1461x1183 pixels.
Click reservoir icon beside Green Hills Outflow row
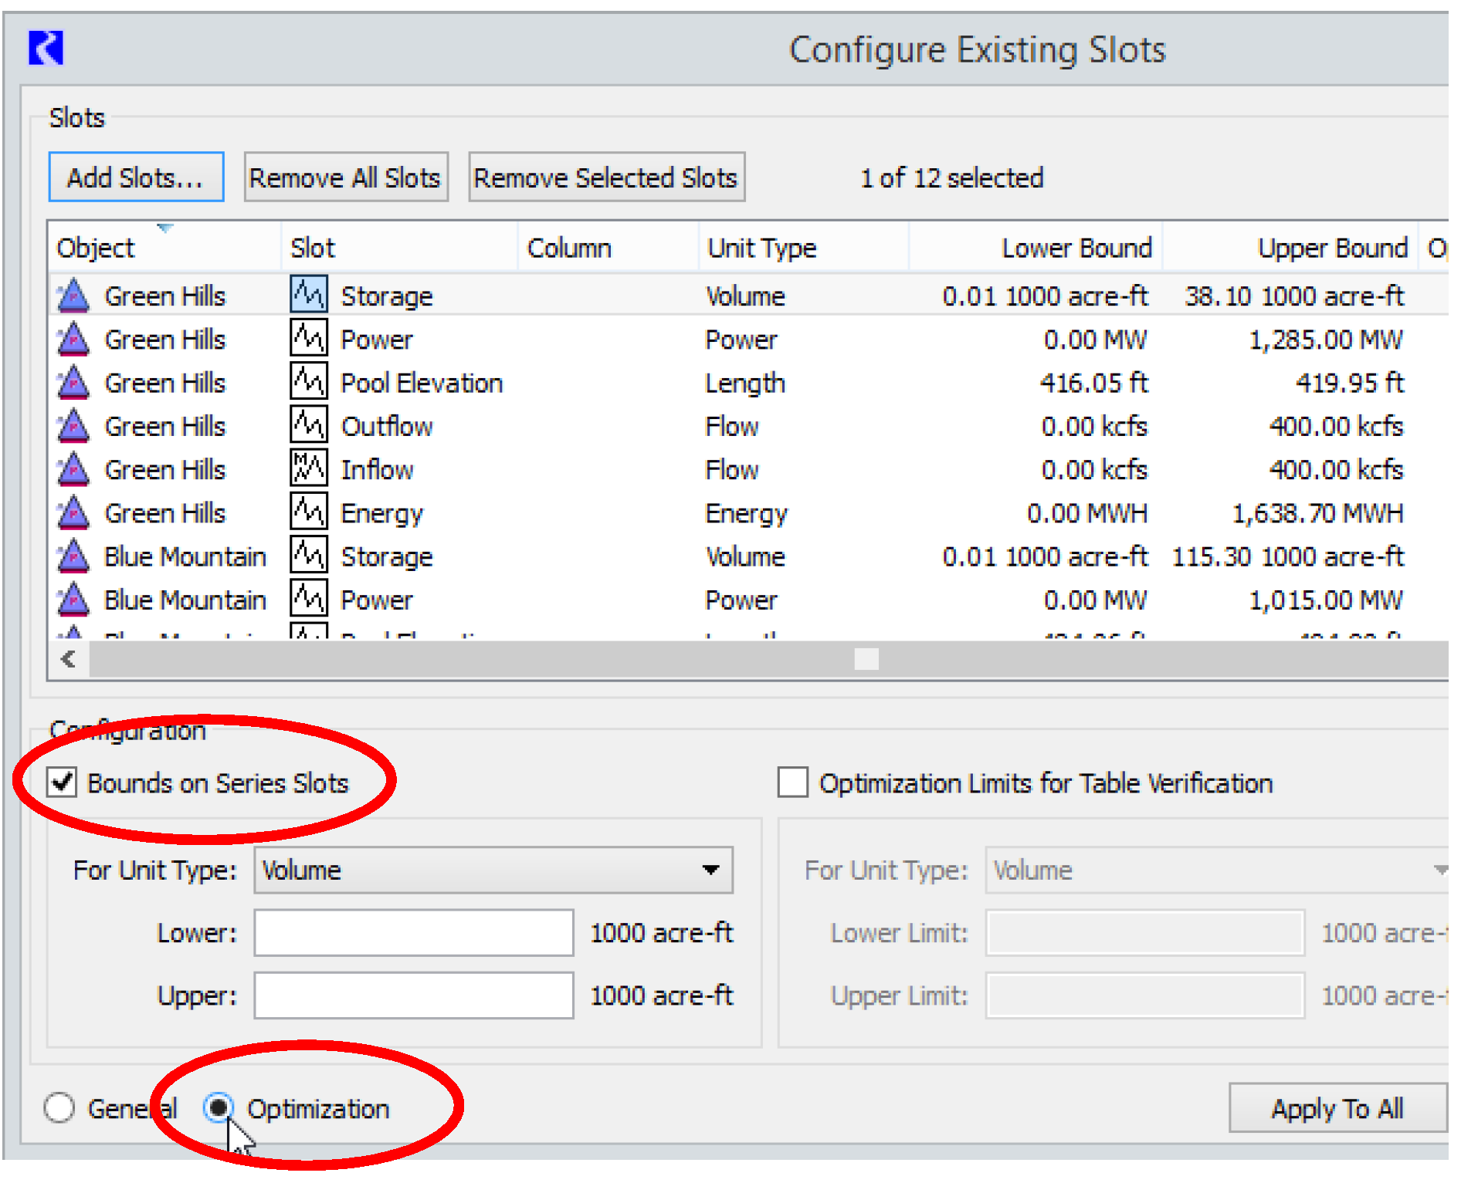[x=73, y=426]
